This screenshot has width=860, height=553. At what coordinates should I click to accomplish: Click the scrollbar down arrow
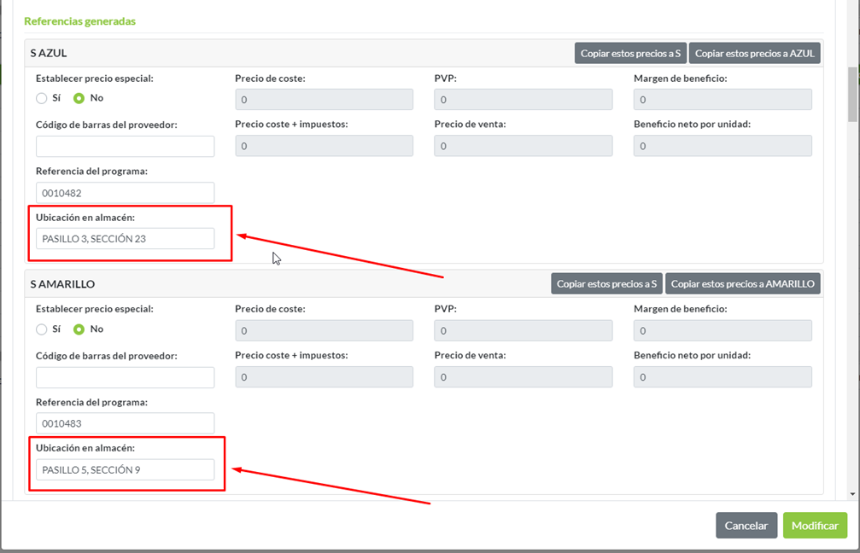coord(852,494)
